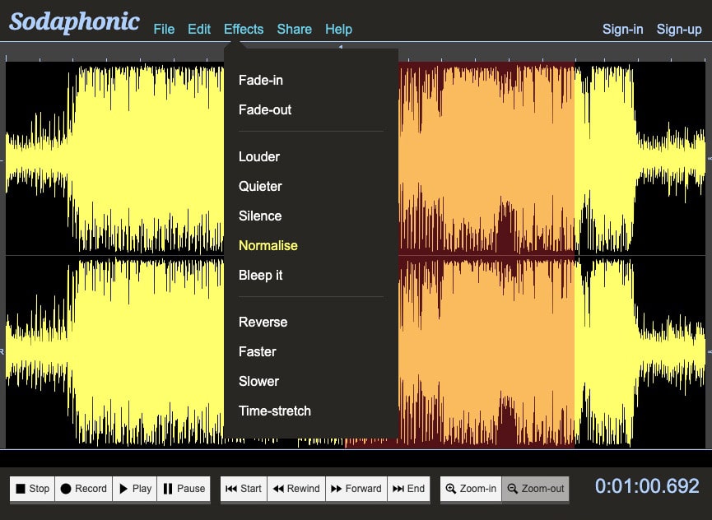This screenshot has height=520, width=712.
Task: Click the Sign-up link
Action: (678, 29)
